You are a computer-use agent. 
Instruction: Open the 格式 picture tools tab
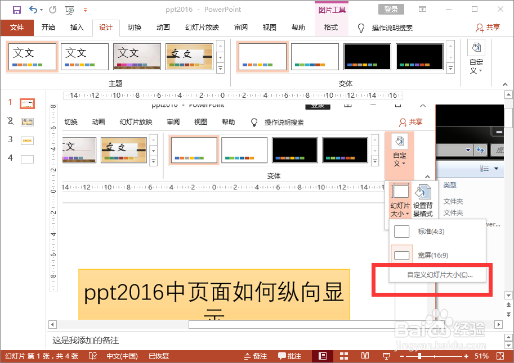[x=331, y=28]
